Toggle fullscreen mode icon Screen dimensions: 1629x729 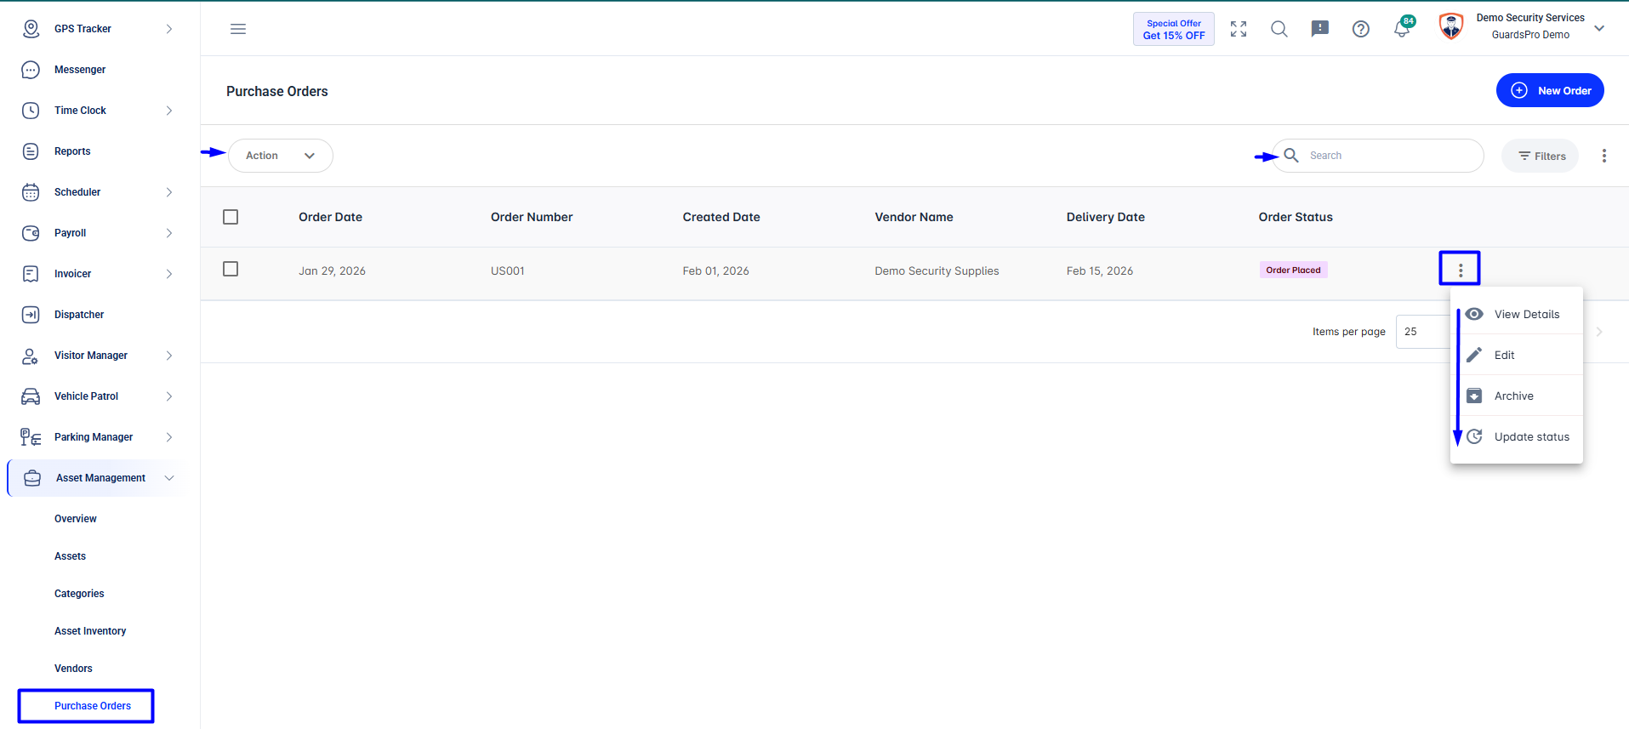click(1239, 29)
